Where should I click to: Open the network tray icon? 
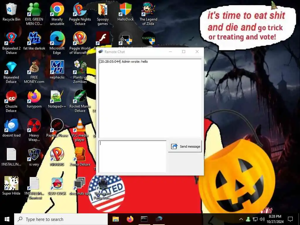tap(255, 219)
